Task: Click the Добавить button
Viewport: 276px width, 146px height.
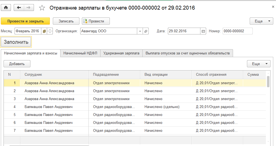Action: 17,64
